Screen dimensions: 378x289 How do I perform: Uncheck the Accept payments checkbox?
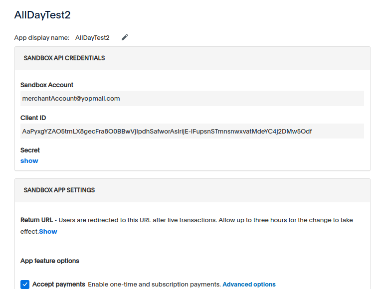click(x=25, y=284)
